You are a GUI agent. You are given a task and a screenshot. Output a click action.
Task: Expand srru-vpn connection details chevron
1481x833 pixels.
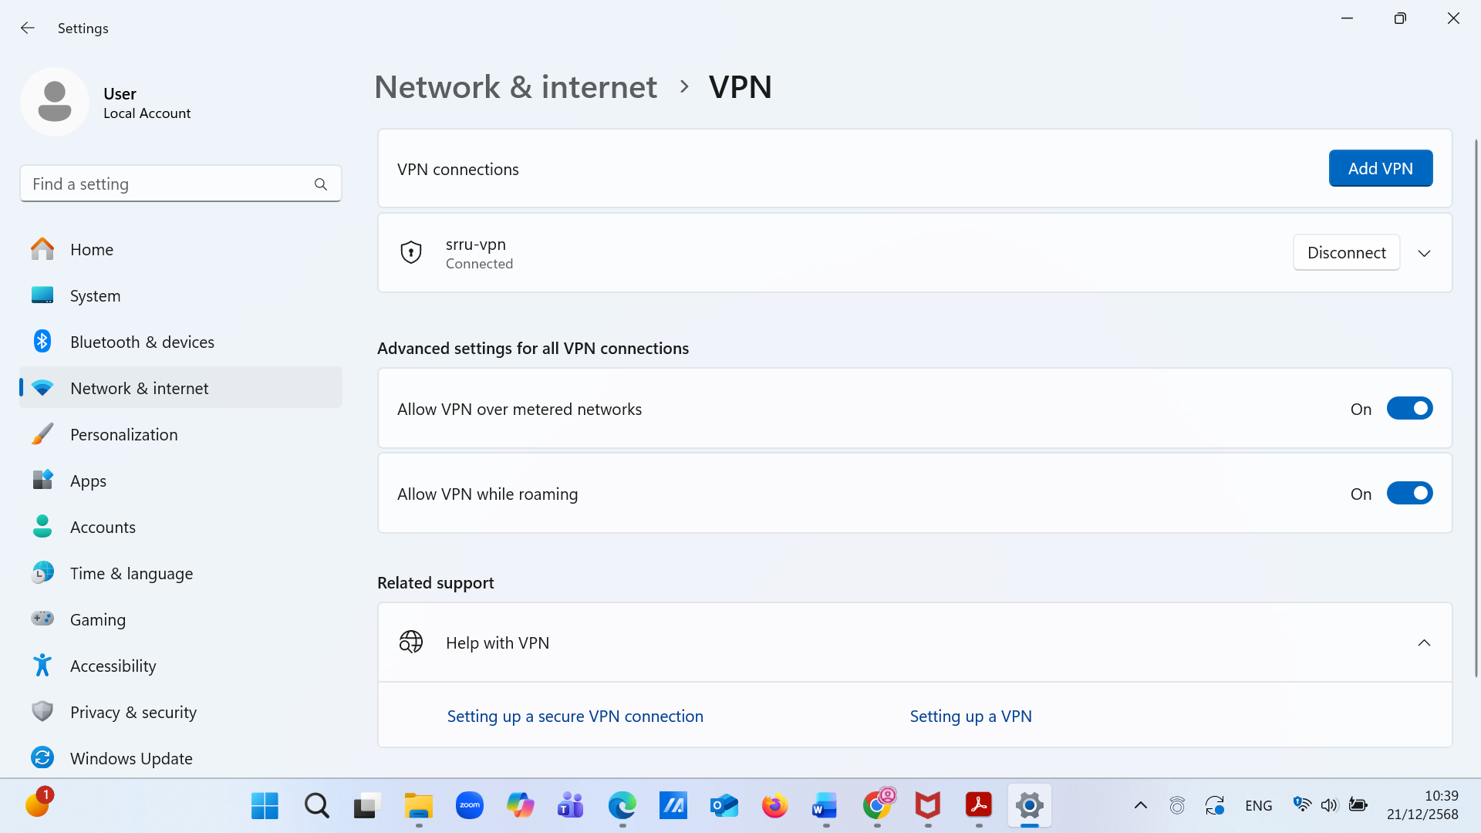pyautogui.click(x=1424, y=253)
